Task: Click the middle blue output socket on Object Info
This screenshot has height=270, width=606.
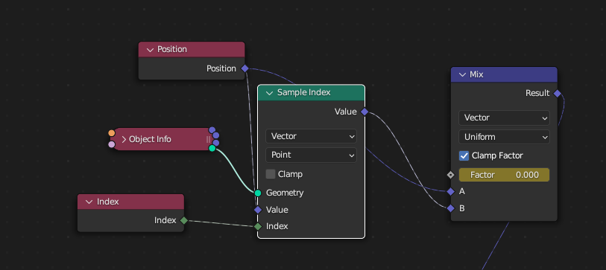Action: tap(215, 135)
